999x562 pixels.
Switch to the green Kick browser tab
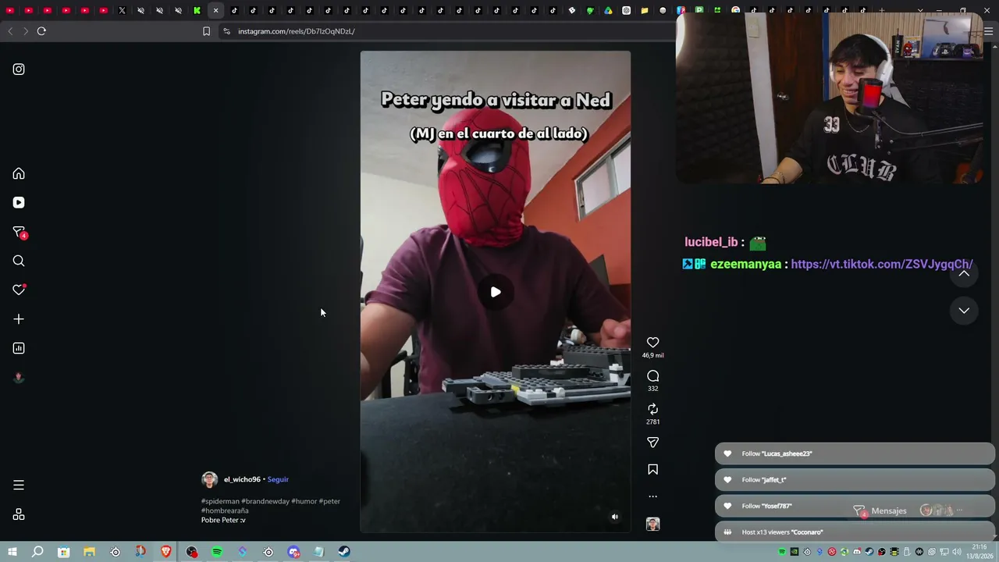coord(197,10)
